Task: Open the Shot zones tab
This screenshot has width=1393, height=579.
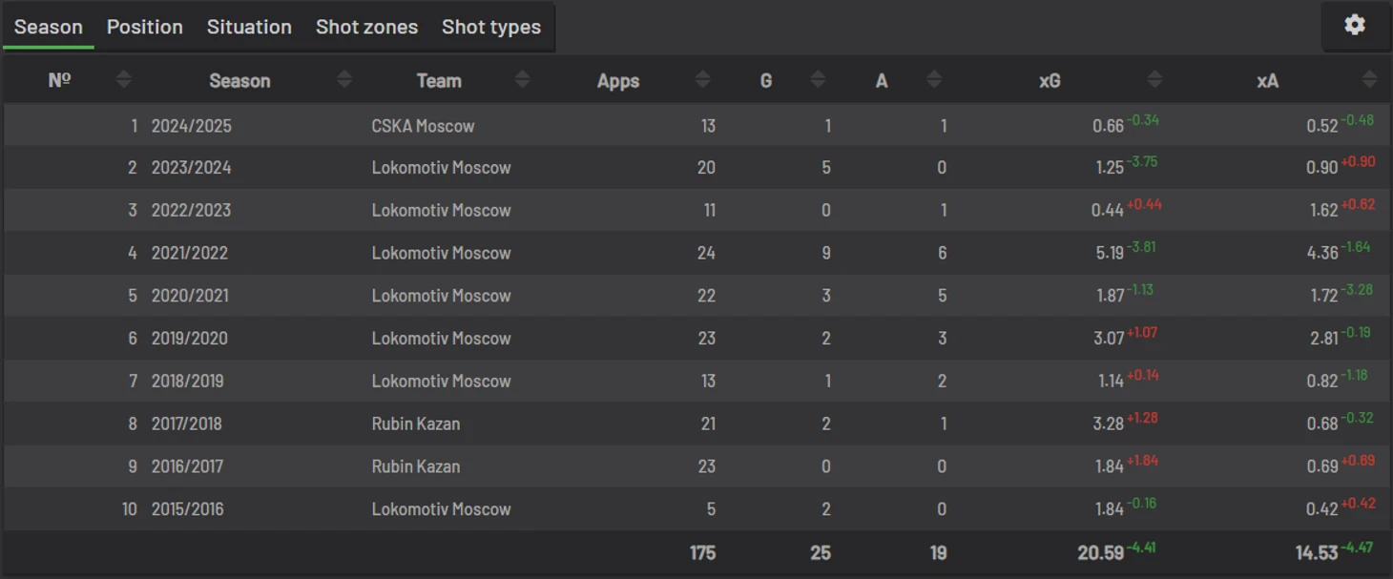Action: pyautogui.click(x=366, y=27)
